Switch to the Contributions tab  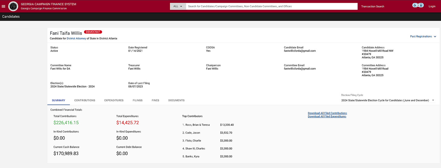point(85,100)
